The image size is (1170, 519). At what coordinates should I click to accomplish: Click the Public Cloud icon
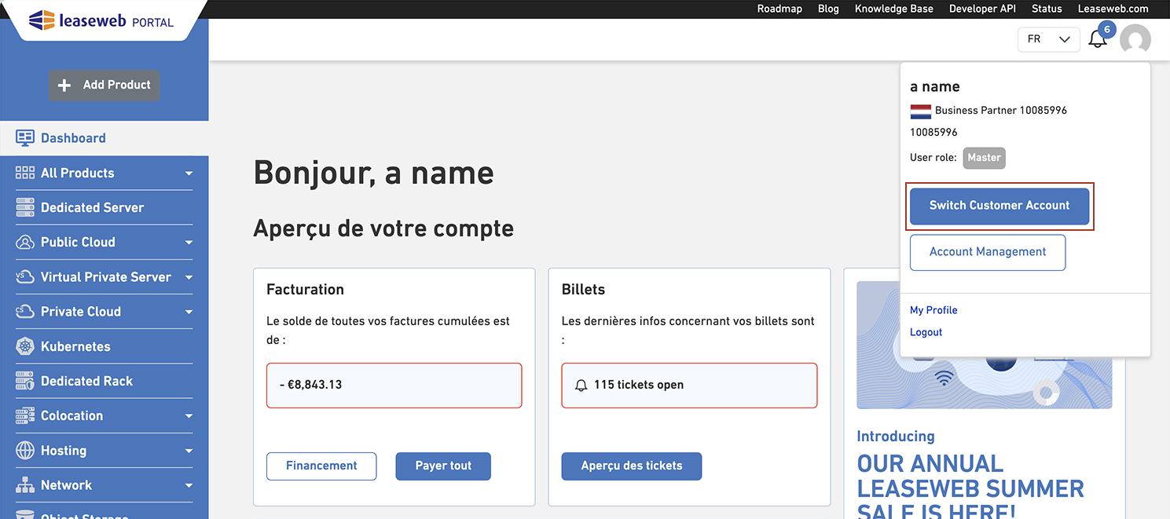click(x=25, y=242)
